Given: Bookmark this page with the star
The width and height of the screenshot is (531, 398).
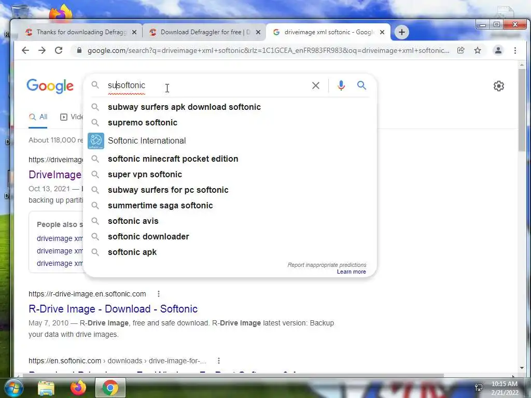Looking at the screenshot, I should [478, 50].
